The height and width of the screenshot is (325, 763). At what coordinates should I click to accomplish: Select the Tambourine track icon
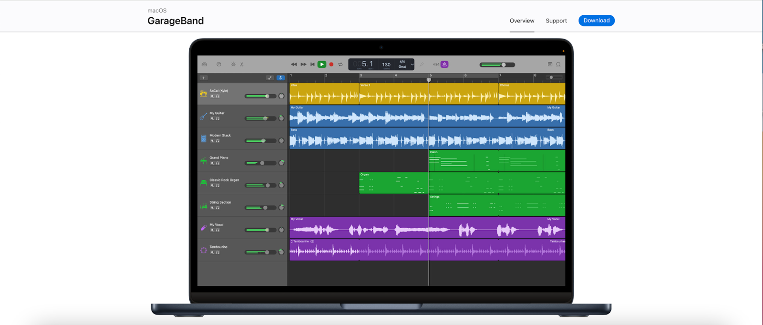coord(204,250)
